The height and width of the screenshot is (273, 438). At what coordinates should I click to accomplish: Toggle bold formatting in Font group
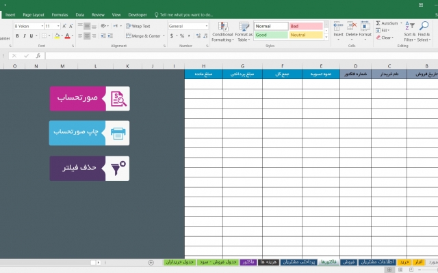pos(17,36)
